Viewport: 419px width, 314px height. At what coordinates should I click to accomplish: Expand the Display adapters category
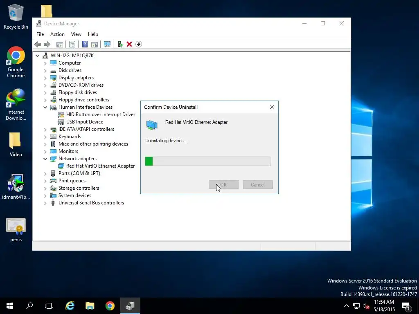coord(45,78)
